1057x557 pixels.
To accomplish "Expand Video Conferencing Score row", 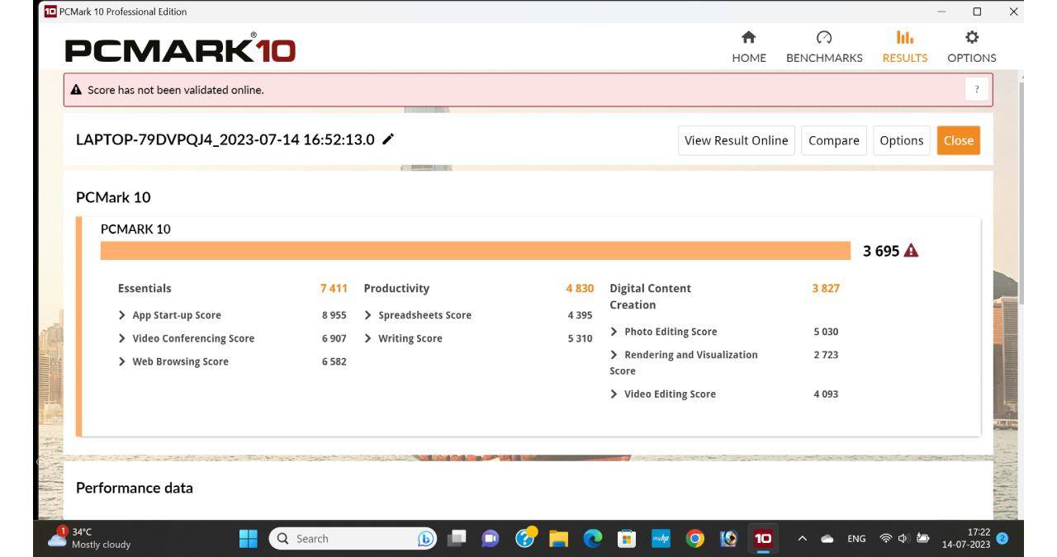I will pos(122,338).
